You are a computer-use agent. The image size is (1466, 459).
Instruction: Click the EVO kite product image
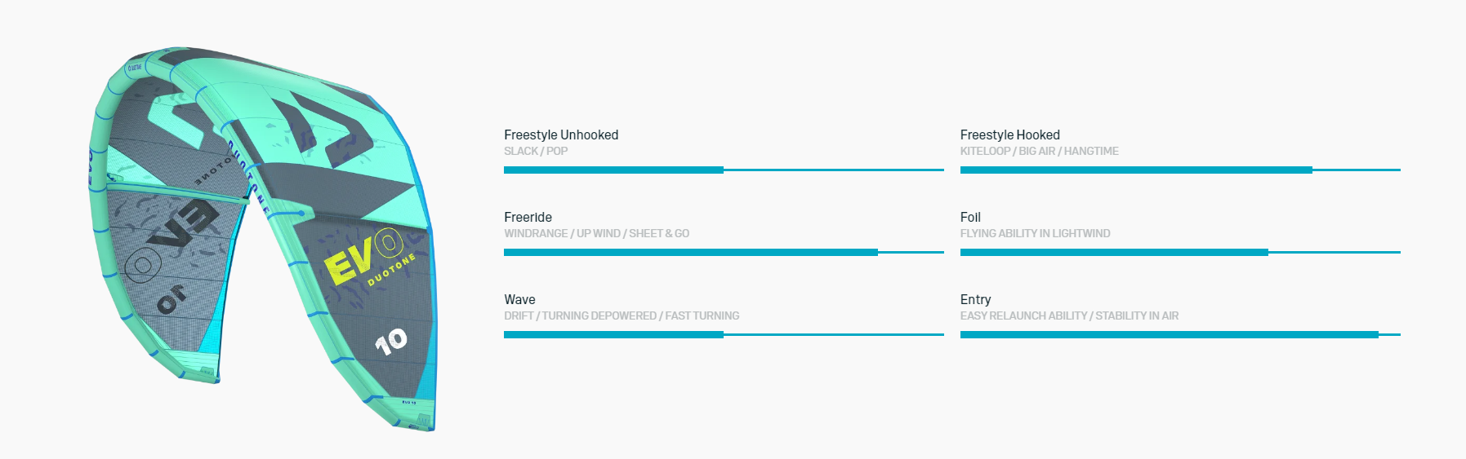point(261,236)
